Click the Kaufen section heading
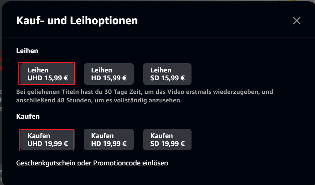The width and height of the screenshot is (315, 185). (x=28, y=116)
